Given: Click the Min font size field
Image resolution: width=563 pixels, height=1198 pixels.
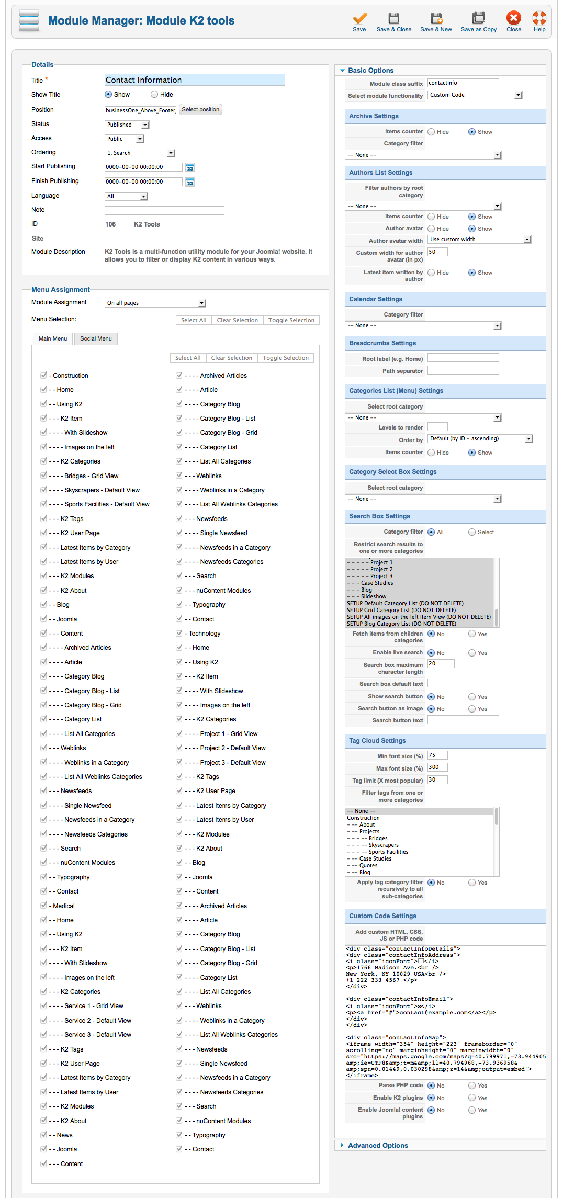Looking at the screenshot, I should point(437,755).
